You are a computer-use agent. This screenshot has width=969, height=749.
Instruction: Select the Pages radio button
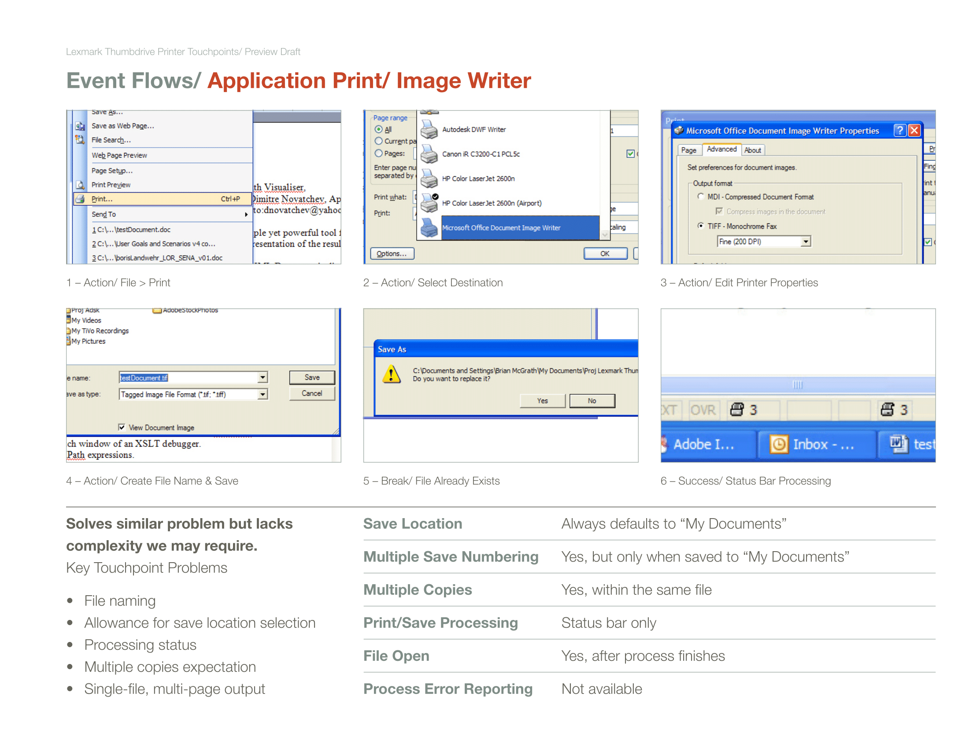(378, 153)
